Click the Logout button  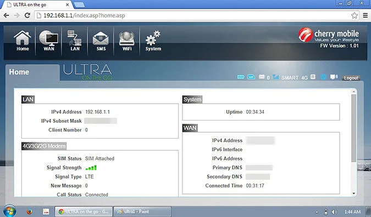coord(351,78)
